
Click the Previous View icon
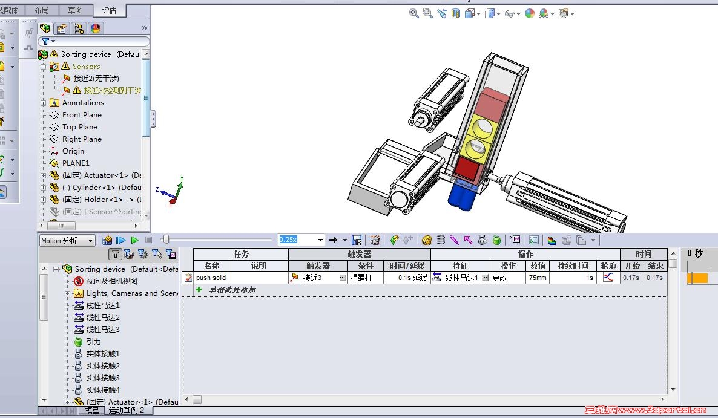click(x=442, y=13)
